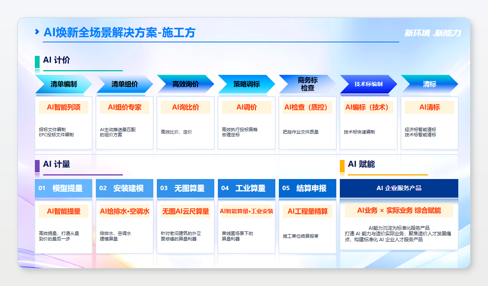Click the AI能力沉淀为标准化服务产品 paragraph

tap(398, 234)
